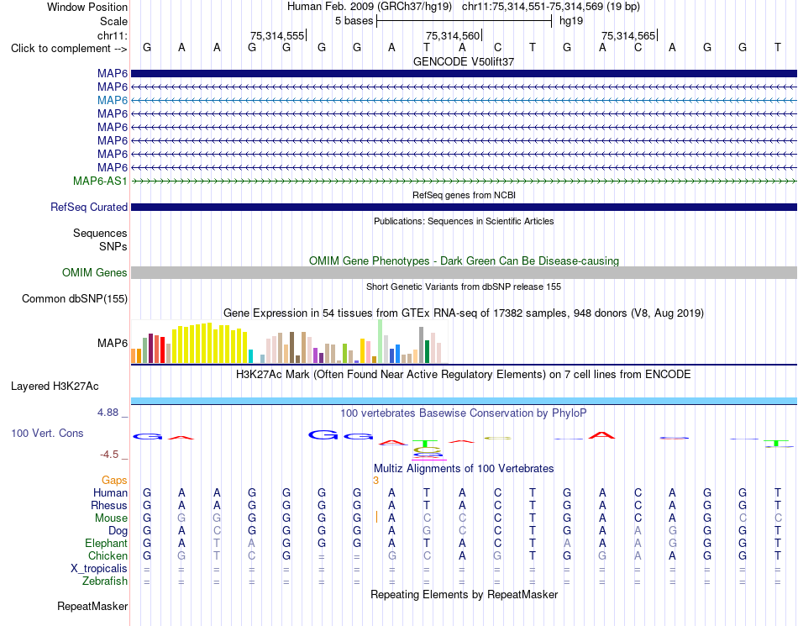Select the Human alignment row label
The width and height of the screenshot is (798, 626).
(x=110, y=492)
